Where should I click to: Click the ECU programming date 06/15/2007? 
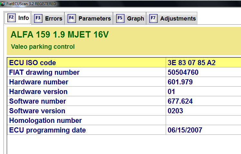coord(185,130)
